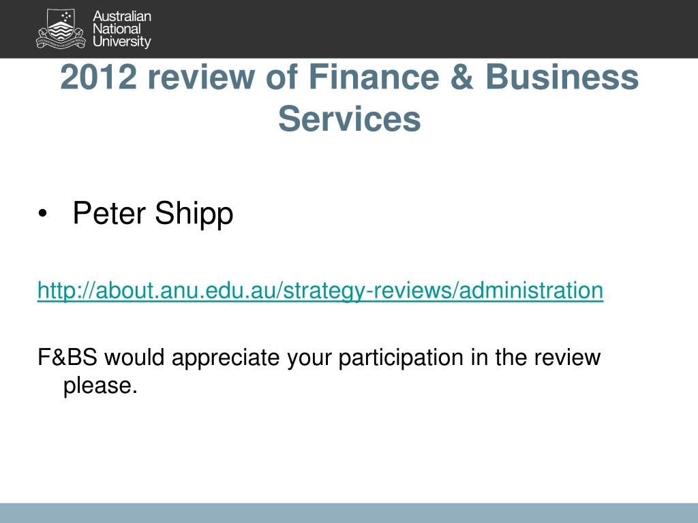Click "F&BS" at the start of the paragraph

(67, 357)
